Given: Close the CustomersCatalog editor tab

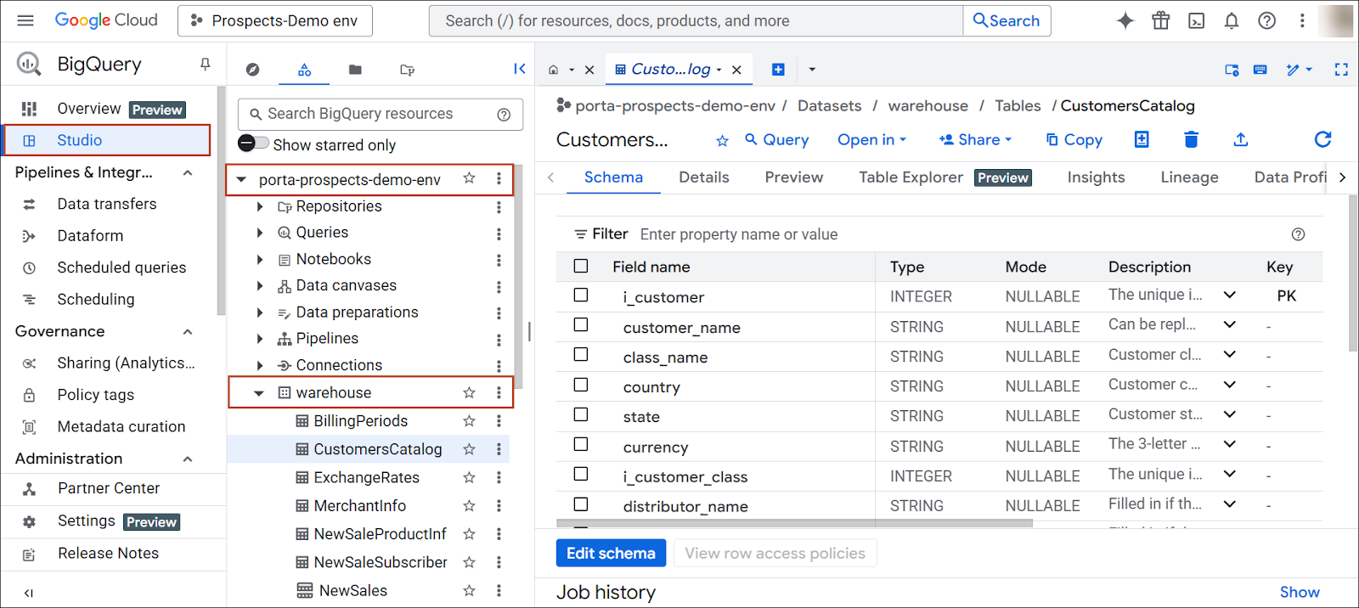Looking at the screenshot, I should click(x=736, y=70).
